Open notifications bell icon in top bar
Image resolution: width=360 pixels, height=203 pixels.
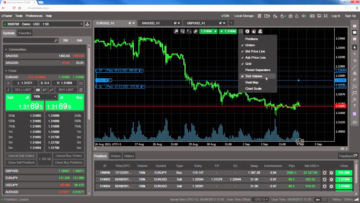coord(297,16)
